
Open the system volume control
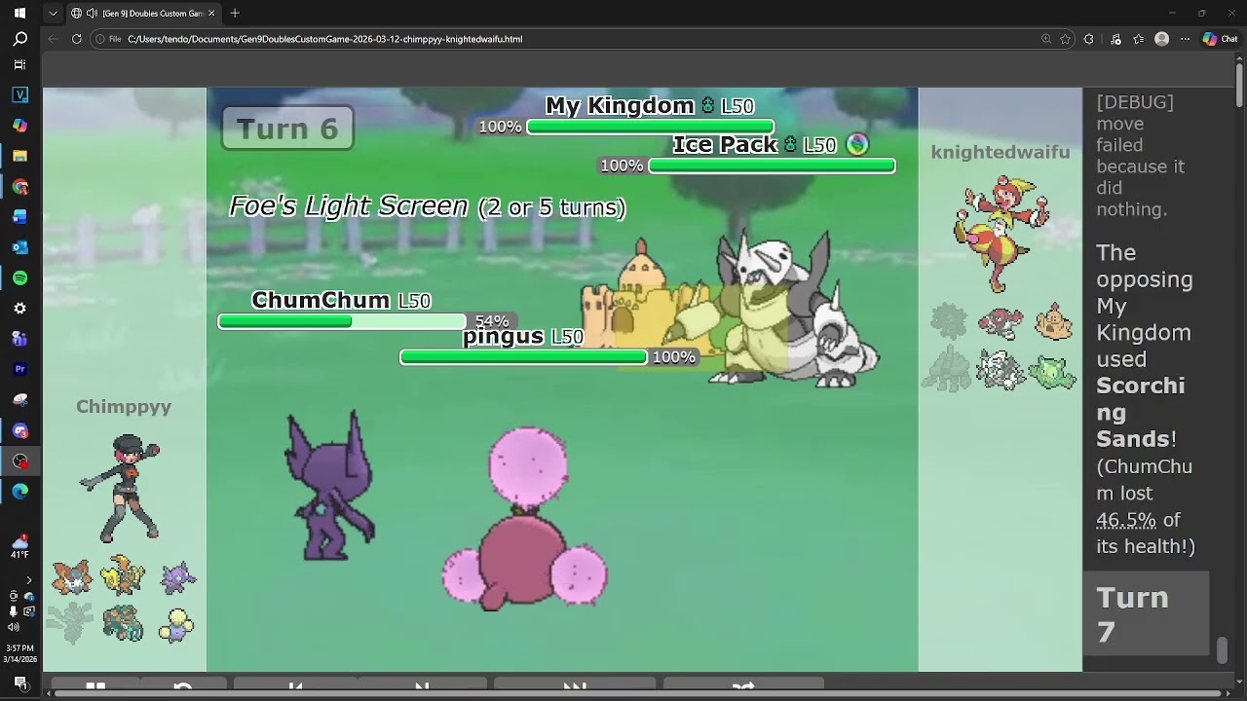pos(13,626)
